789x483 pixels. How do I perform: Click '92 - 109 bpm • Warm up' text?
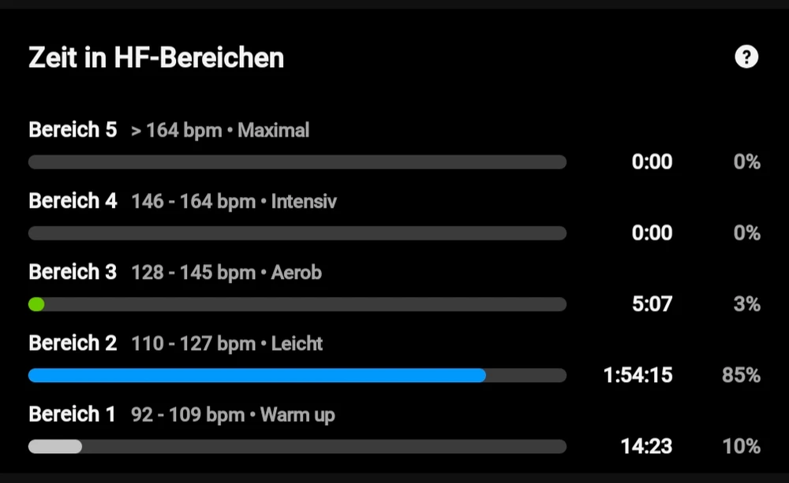pyautogui.click(x=233, y=414)
